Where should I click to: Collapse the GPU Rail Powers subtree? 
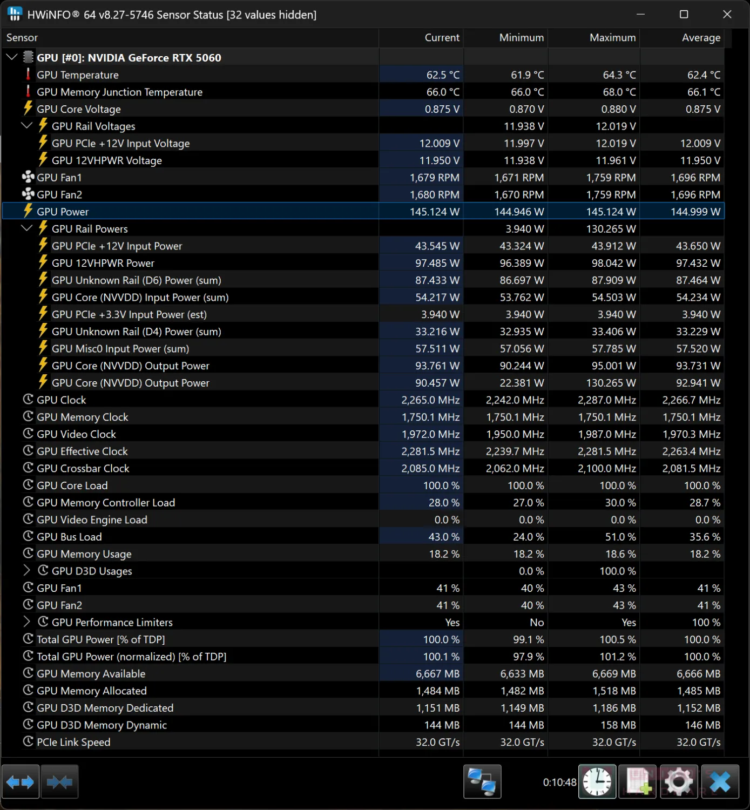[26, 228]
